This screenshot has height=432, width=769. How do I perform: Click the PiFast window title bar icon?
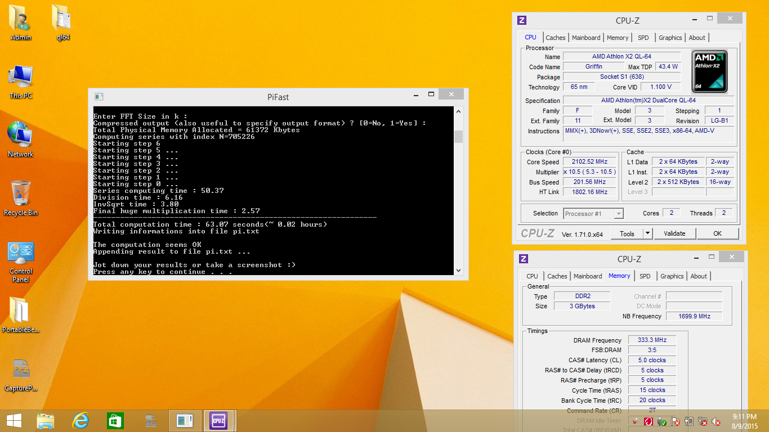click(x=99, y=97)
